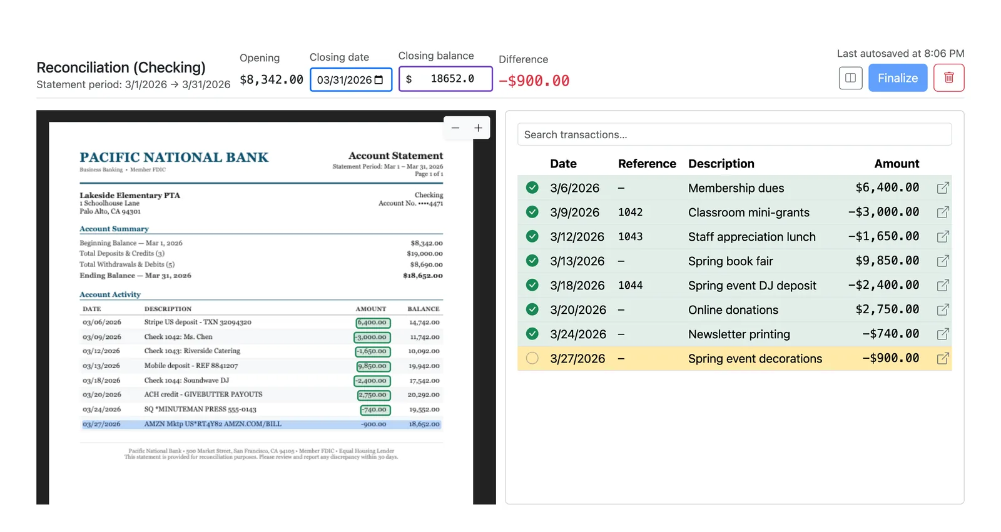Click the Ending Balance $18,652.00 summary value

pyautogui.click(x=423, y=276)
